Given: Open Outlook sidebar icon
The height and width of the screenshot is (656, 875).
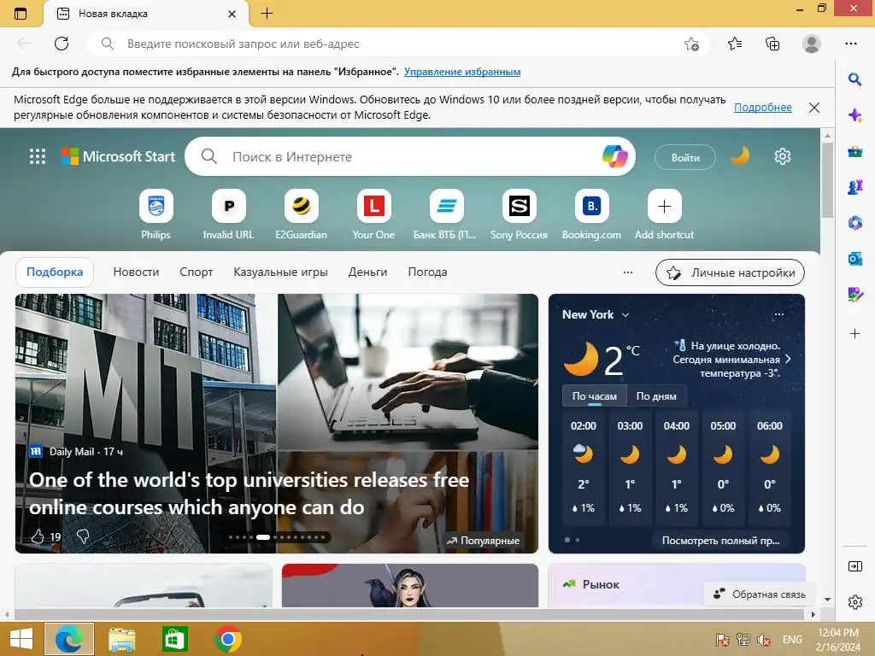Looking at the screenshot, I should (854, 259).
